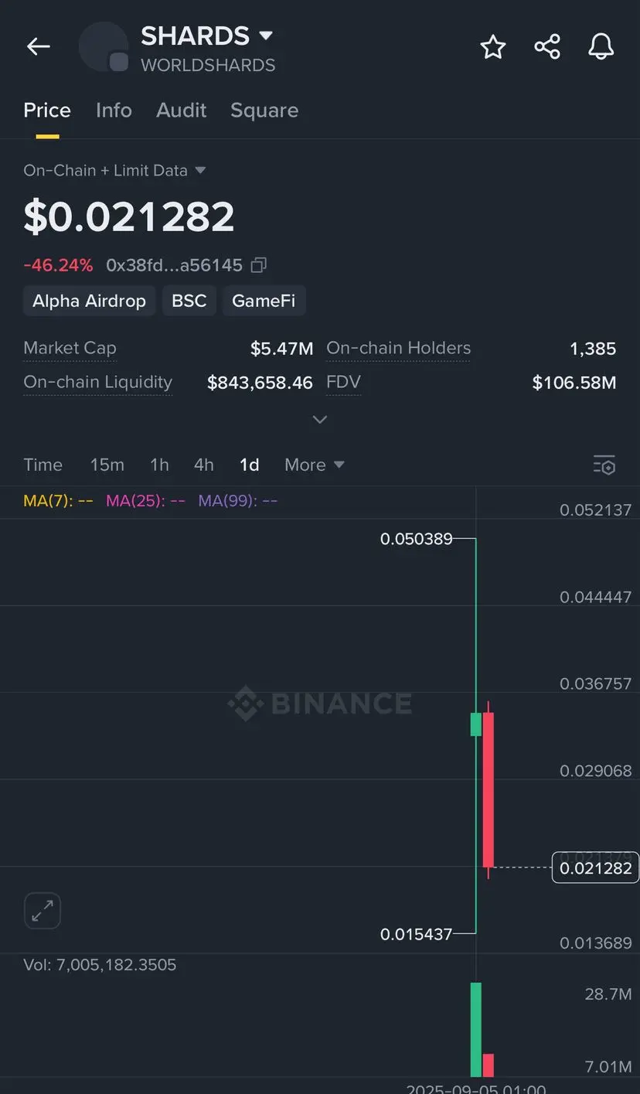The height and width of the screenshot is (1094, 640).
Task: Open On-Chain + Limit Data dropdown
Action: pyautogui.click(x=114, y=170)
